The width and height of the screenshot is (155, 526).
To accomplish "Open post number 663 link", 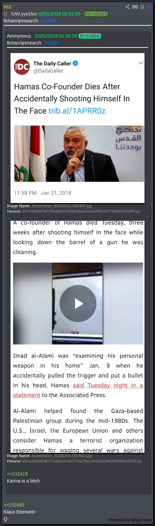I will (7, 7).
